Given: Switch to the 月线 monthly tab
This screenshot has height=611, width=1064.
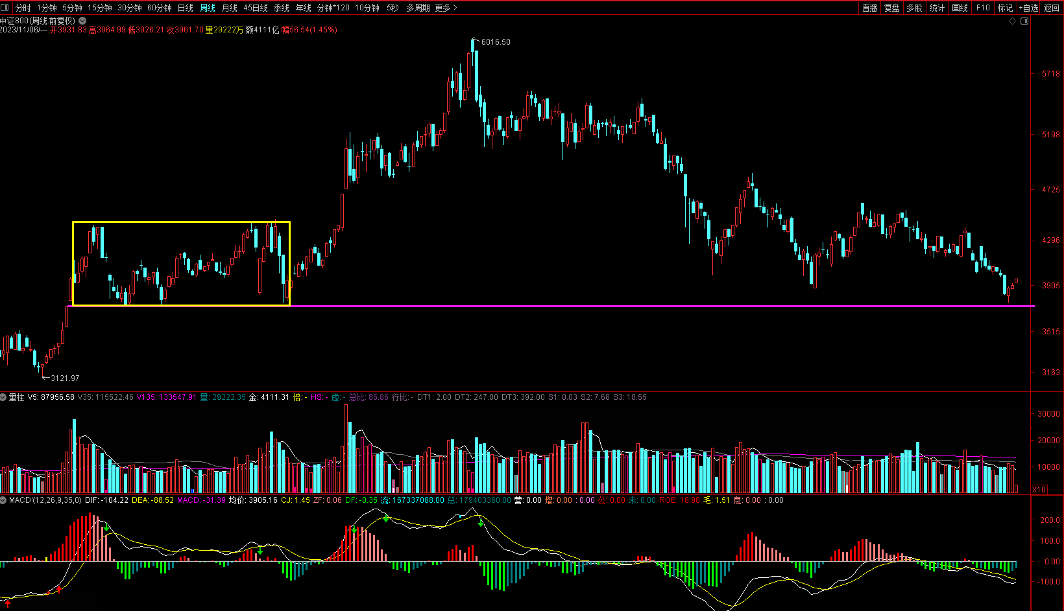Looking at the screenshot, I should (x=230, y=8).
